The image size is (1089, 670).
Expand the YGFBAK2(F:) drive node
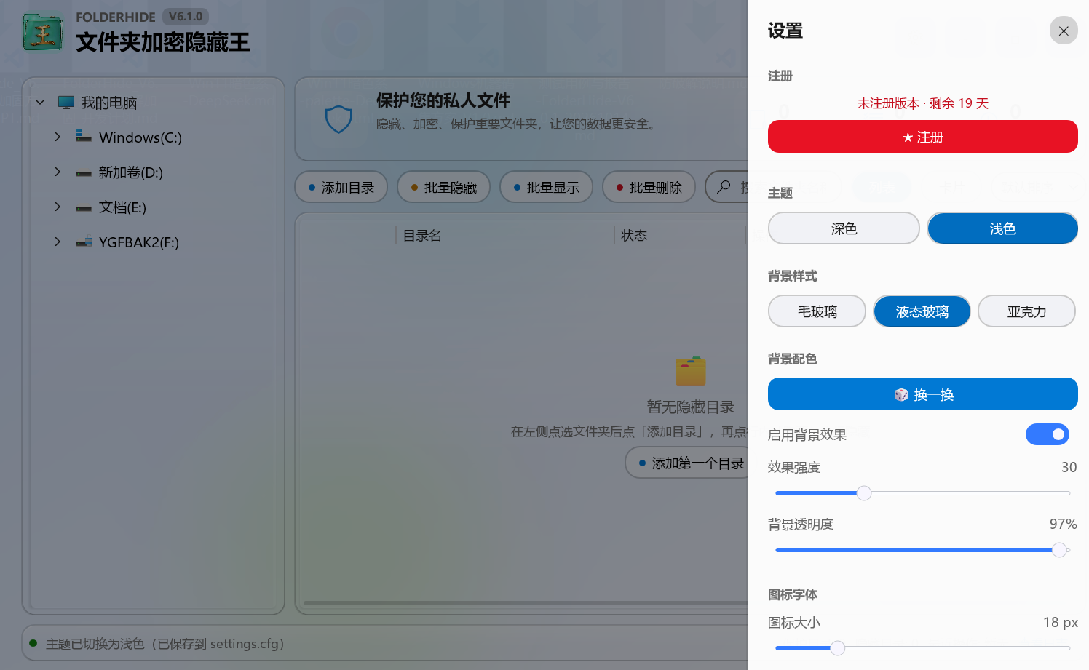click(58, 242)
